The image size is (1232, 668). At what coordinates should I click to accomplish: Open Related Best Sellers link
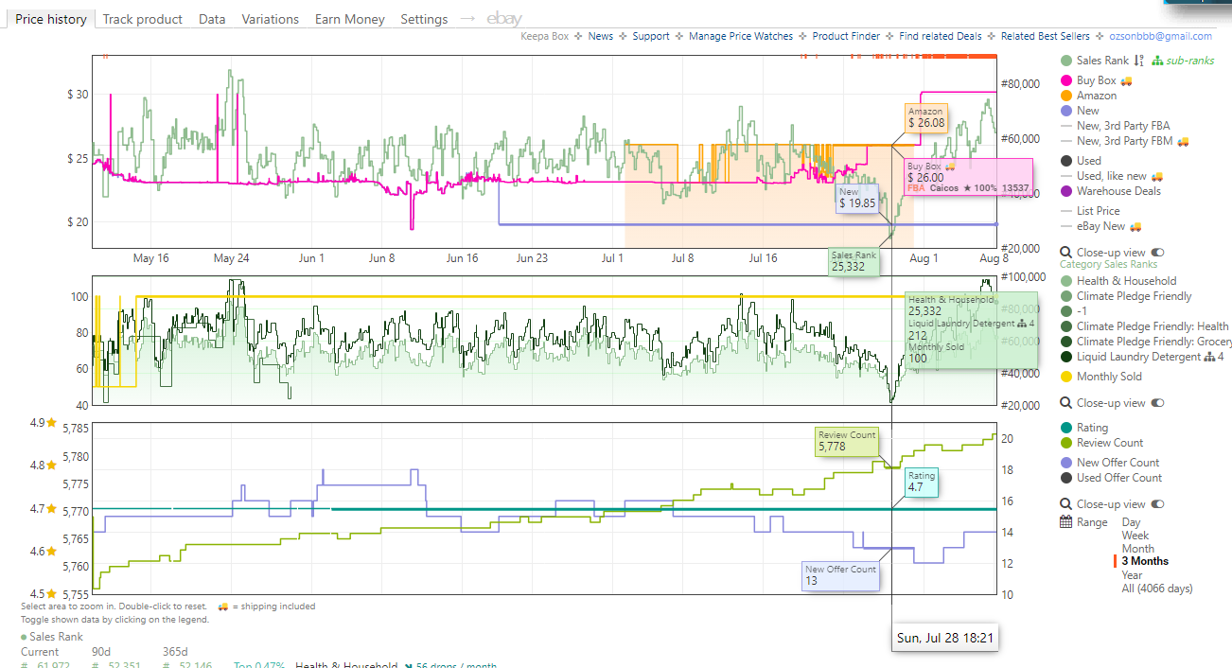click(x=1045, y=37)
